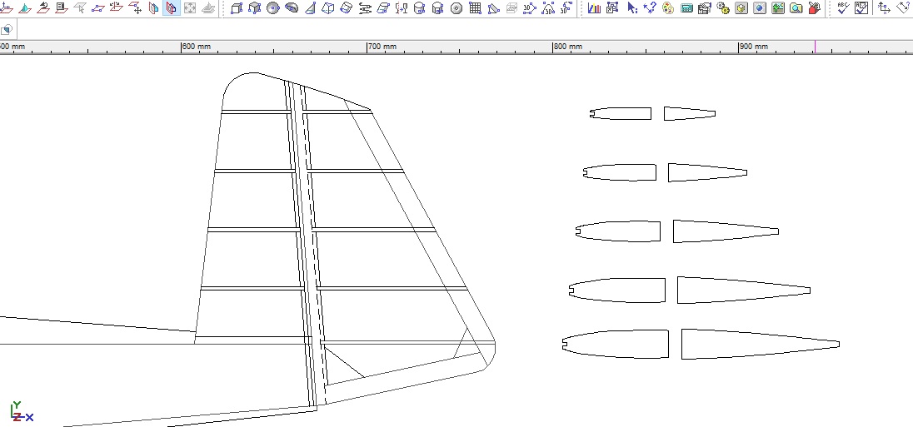
Task: Click the double gears settings icon
Action: pos(722,8)
